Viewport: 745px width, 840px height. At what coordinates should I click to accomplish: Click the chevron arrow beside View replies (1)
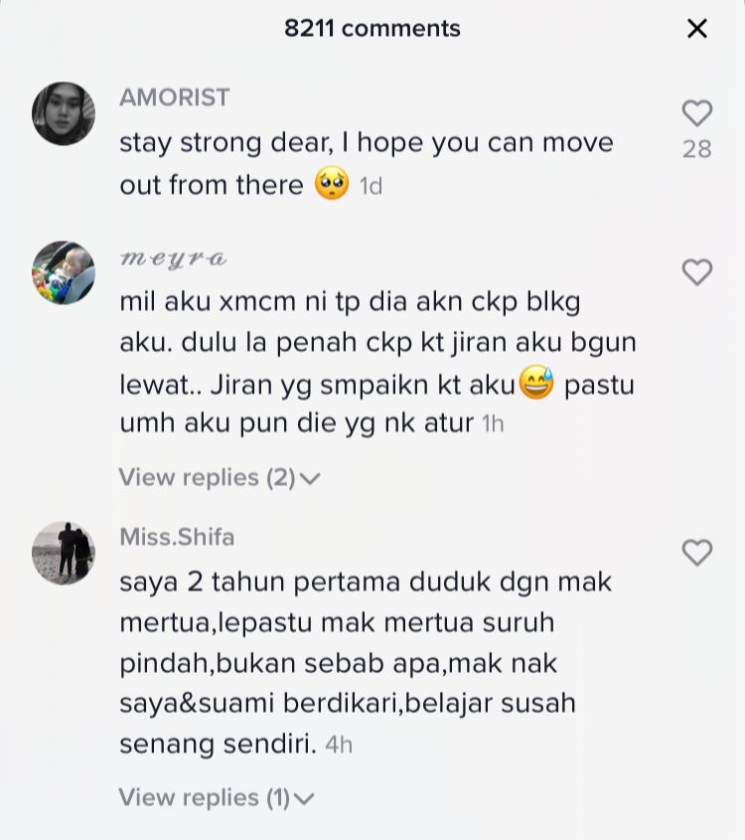click(x=305, y=799)
